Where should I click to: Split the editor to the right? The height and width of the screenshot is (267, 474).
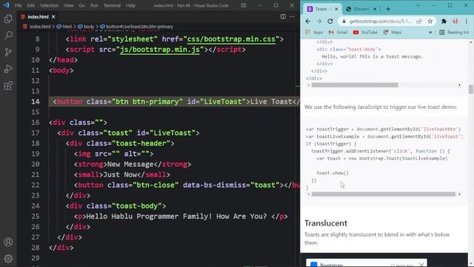click(x=283, y=16)
